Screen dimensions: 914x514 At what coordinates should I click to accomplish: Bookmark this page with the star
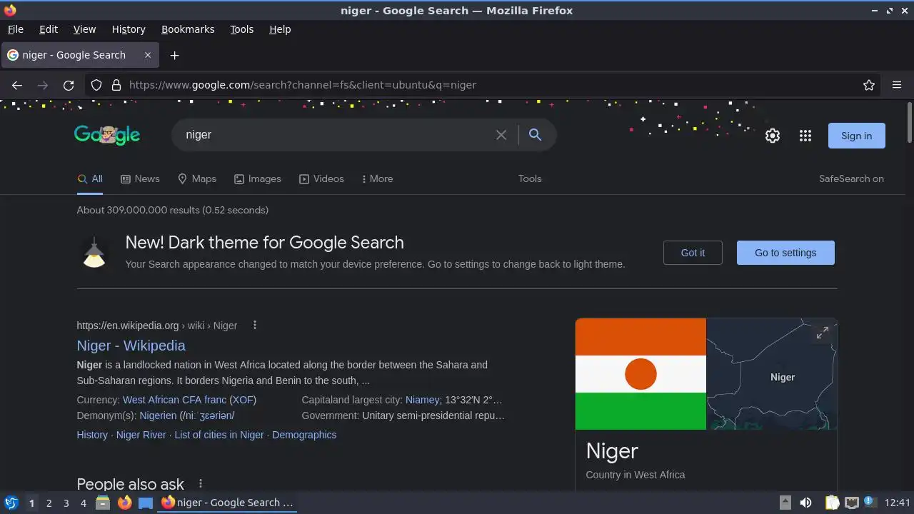tap(869, 85)
